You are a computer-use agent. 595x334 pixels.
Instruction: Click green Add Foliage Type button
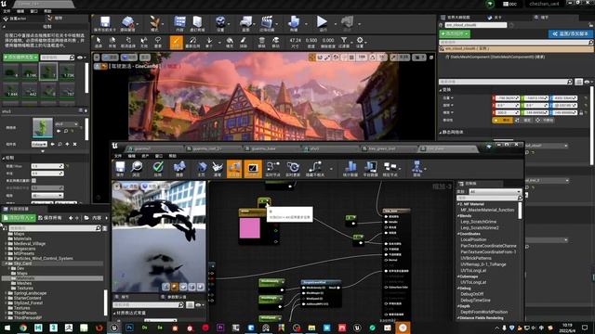pos(20,58)
